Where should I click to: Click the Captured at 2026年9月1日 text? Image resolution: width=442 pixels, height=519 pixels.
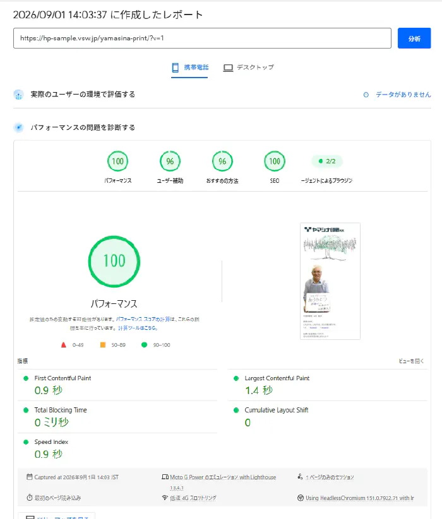[76, 477]
